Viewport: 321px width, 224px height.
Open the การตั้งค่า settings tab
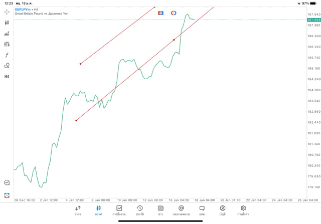tap(243, 210)
